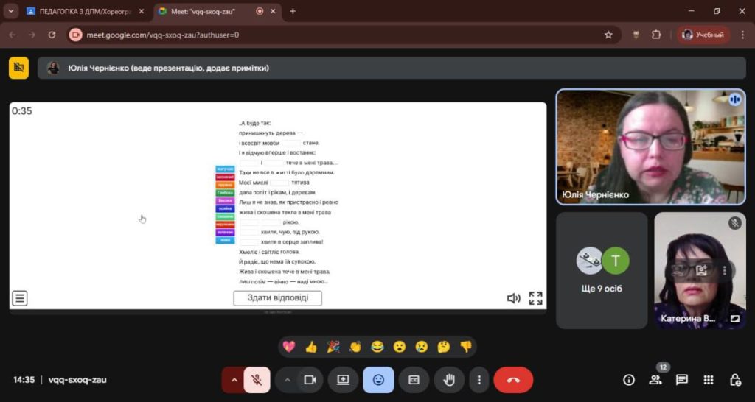This screenshot has height=402, width=755.
Task: Expand audio settings arrow beside microphone
Action: pyautogui.click(x=234, y=380)
